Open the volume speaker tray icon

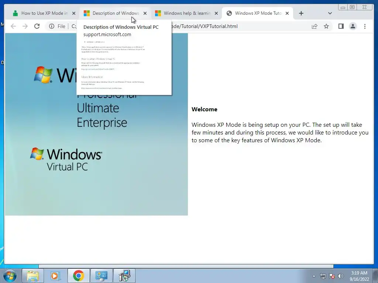340,276
